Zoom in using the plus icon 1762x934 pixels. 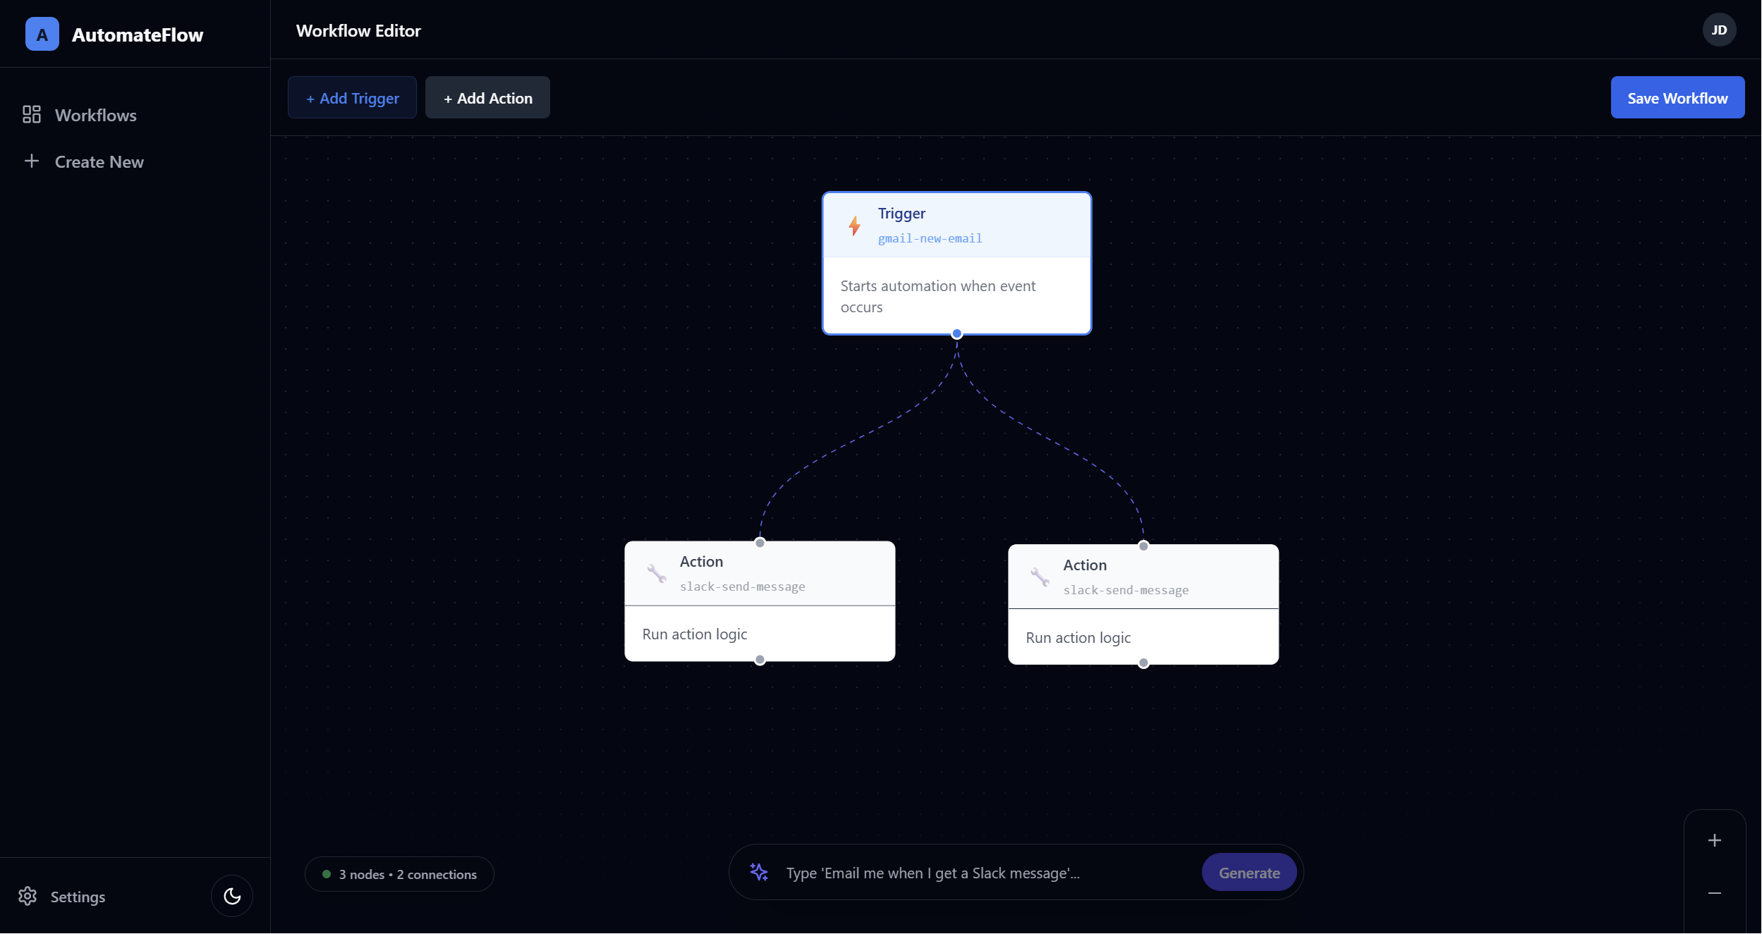tap(1715, 839)
